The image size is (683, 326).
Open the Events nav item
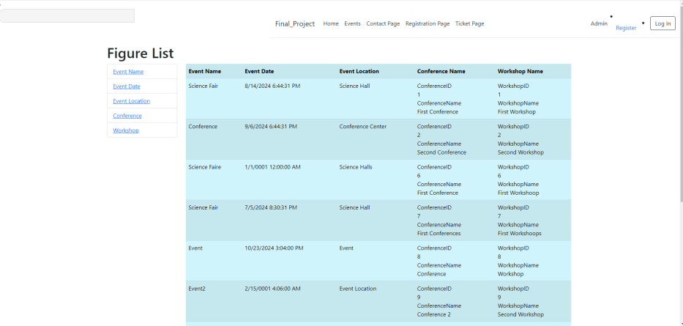click(x=352, y=23)
